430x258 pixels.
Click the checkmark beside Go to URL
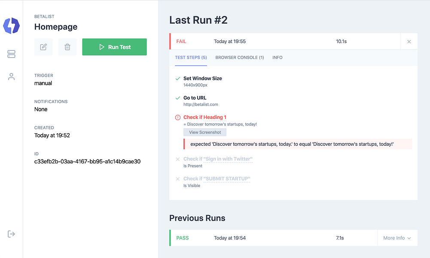click(178, 98)
